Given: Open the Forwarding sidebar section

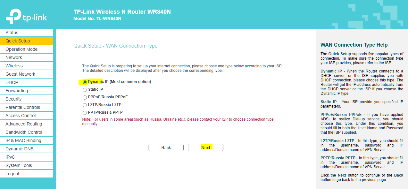Looking at the screenshot, I should point(27,91).
